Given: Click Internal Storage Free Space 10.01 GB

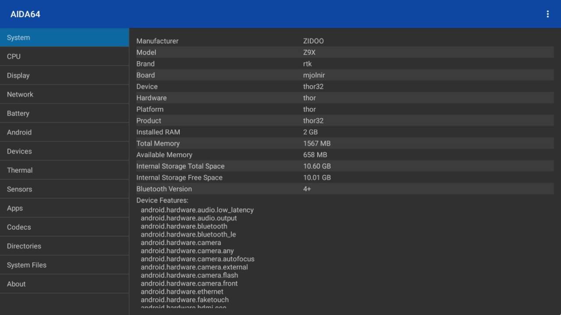Looking at the screenshot, I should (345, 178).
